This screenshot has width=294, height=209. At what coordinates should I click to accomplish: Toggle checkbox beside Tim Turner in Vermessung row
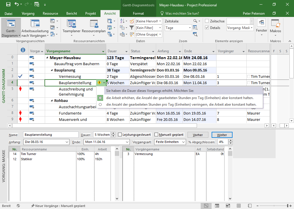pos(249,76)
